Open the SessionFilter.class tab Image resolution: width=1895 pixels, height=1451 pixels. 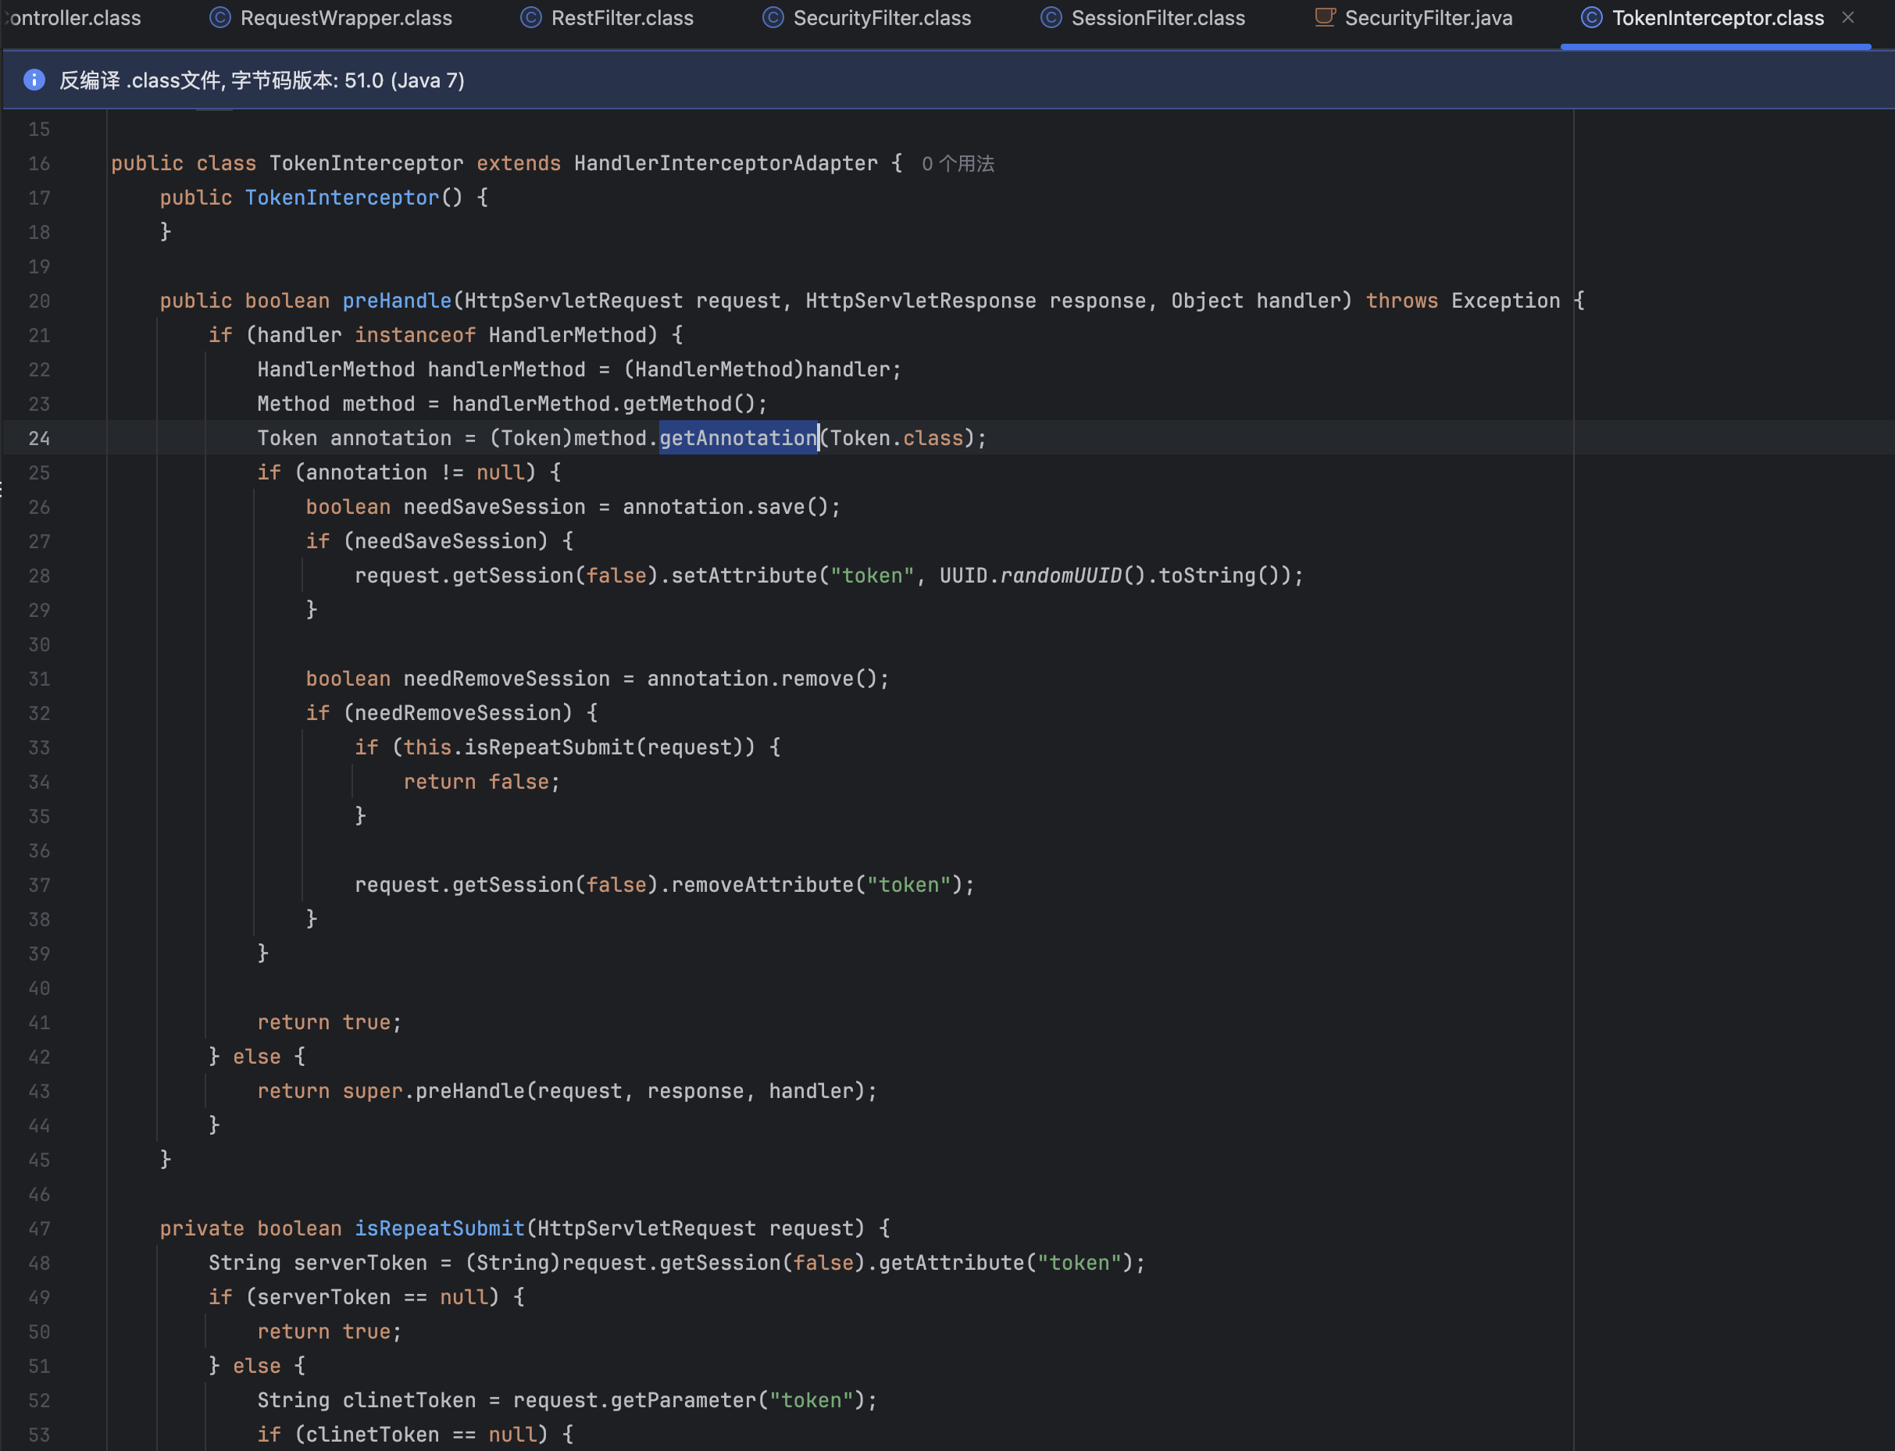[1158, 17]
